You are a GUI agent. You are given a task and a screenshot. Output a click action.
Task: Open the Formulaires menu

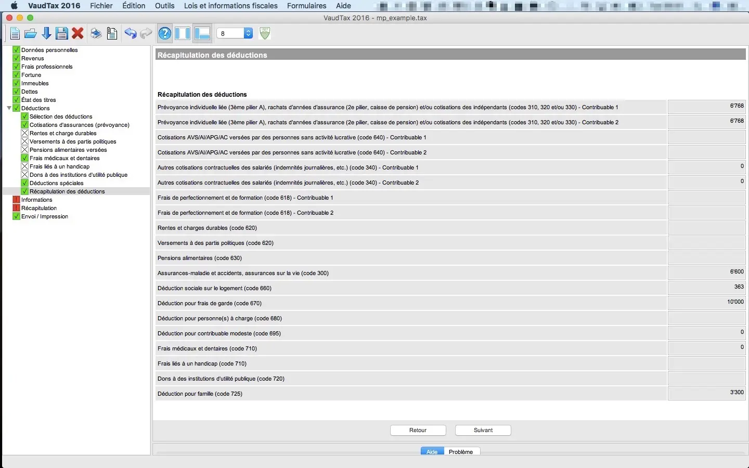pyautogui.click(x=306, y=6)
